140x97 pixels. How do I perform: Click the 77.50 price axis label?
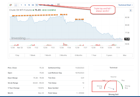pos(127,33)
